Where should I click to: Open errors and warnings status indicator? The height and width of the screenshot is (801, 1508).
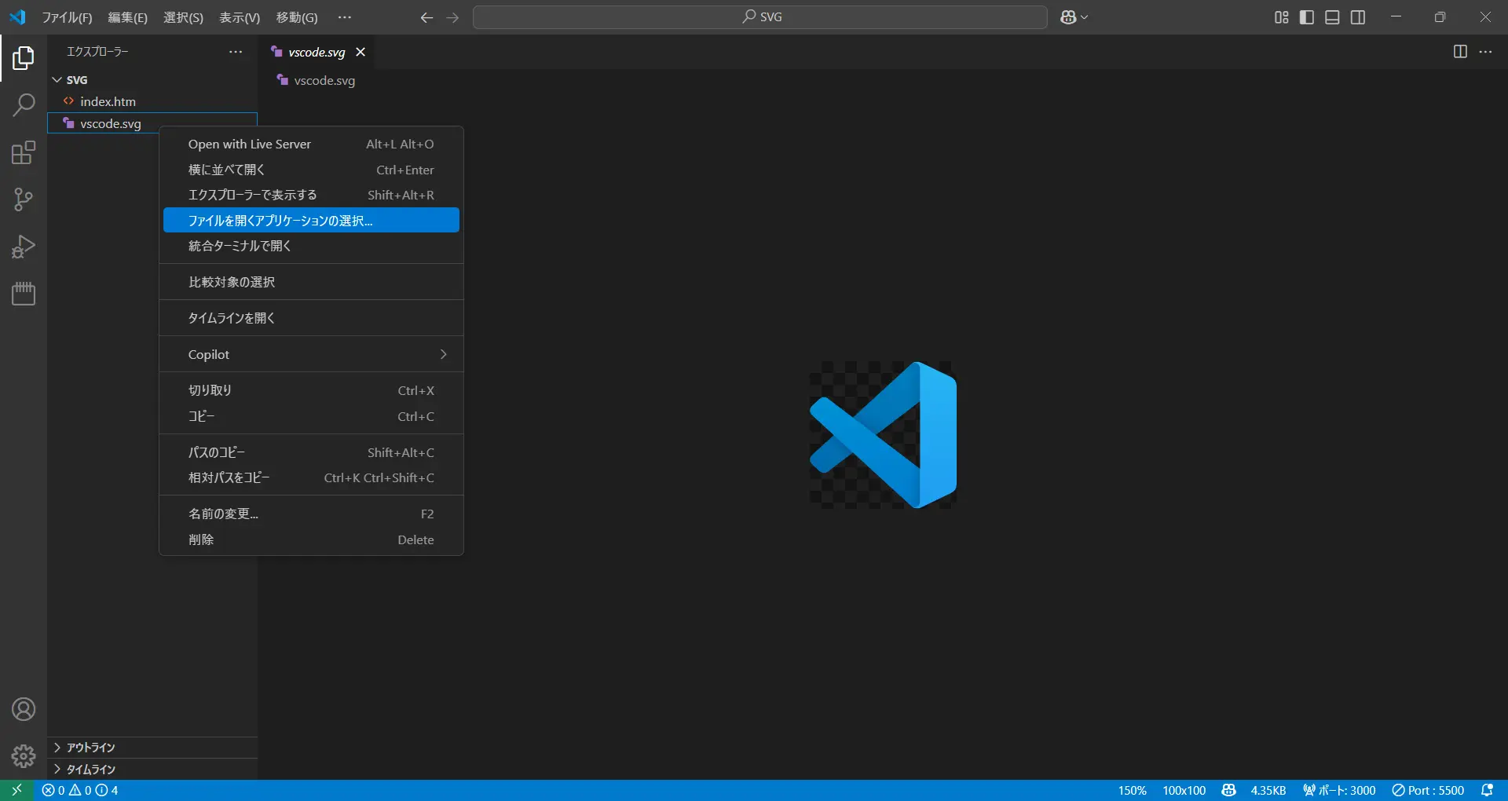[80, 790]
